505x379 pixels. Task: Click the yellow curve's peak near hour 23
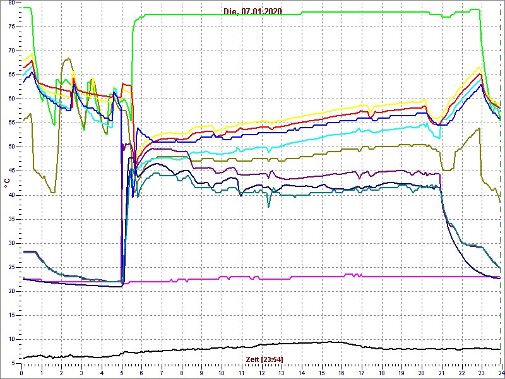[480, 67]
